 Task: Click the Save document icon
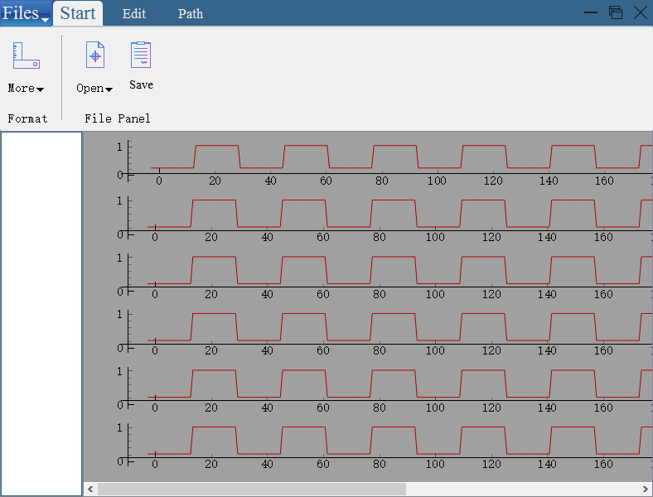pyautogui.click(x=141, y=55)
